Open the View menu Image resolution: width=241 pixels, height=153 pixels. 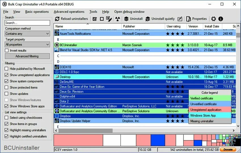tap(17, 12)
